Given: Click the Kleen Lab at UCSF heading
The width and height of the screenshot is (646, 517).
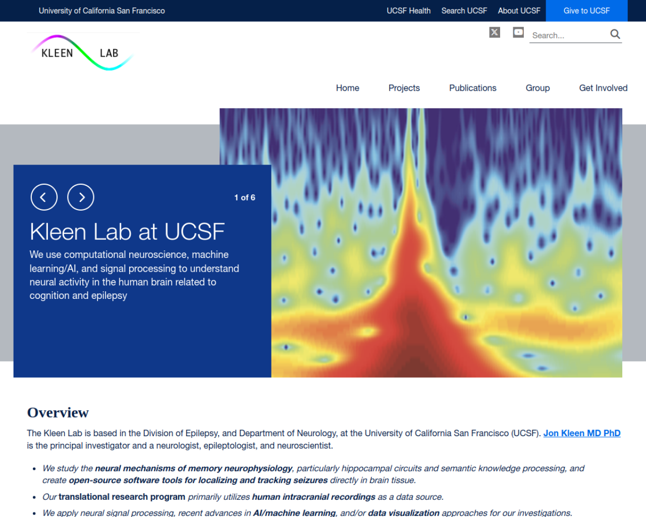Looking at the screenshot, I should (127, 232).
